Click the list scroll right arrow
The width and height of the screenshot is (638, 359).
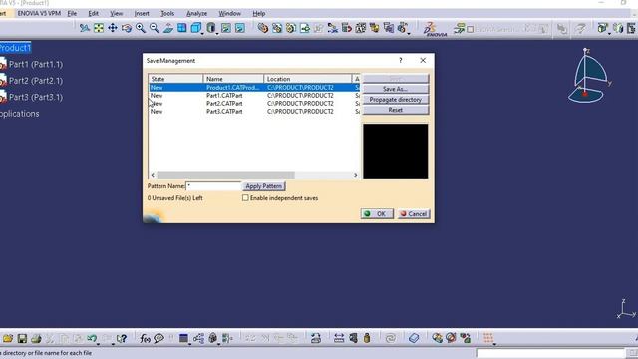(x=355, y=175)
